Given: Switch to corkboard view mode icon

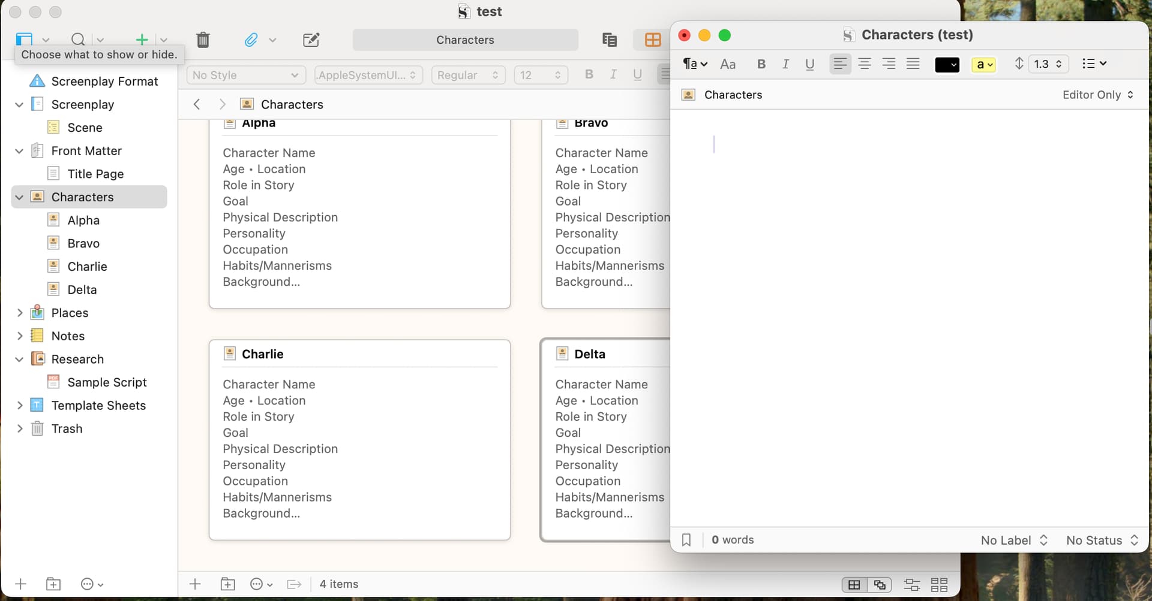Looking at the screenshot, I should 652,40.
